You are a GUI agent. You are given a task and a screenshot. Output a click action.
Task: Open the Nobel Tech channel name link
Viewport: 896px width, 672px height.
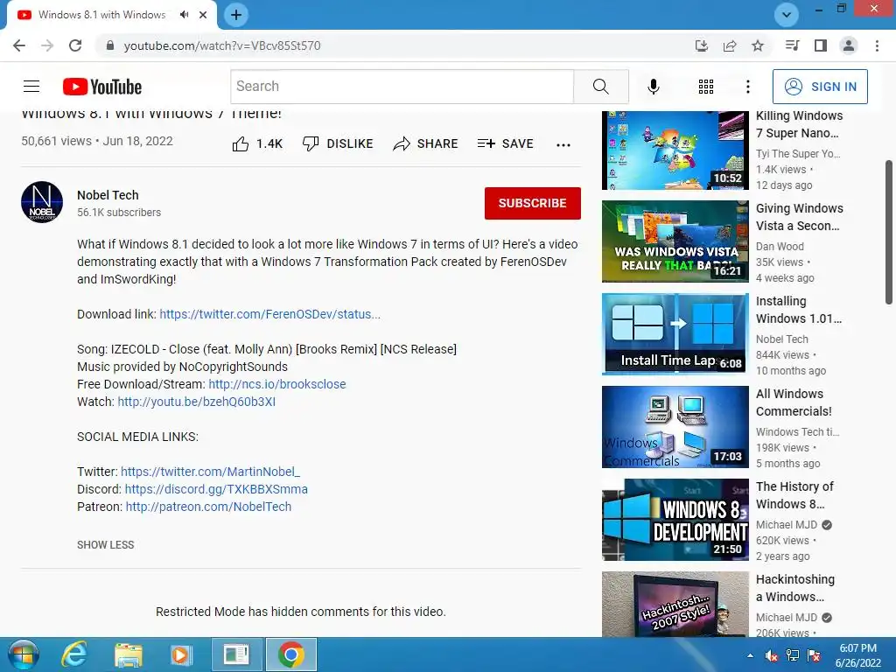(x=108, y=195)
